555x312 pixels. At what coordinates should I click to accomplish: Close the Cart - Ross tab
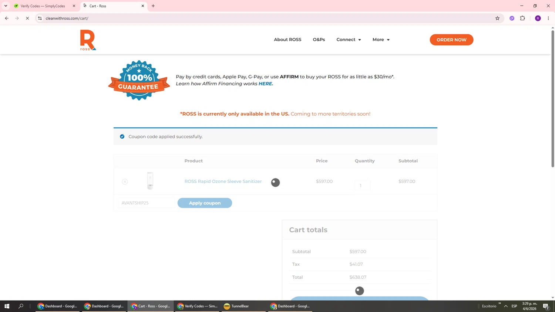pyautogui.click(x=143, y=6)
